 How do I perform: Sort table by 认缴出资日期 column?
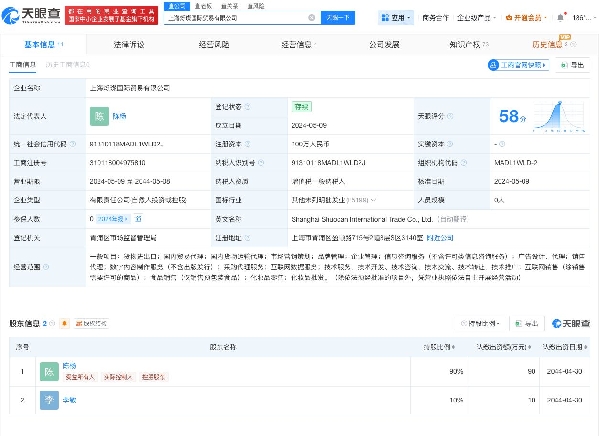coord(586,347)
